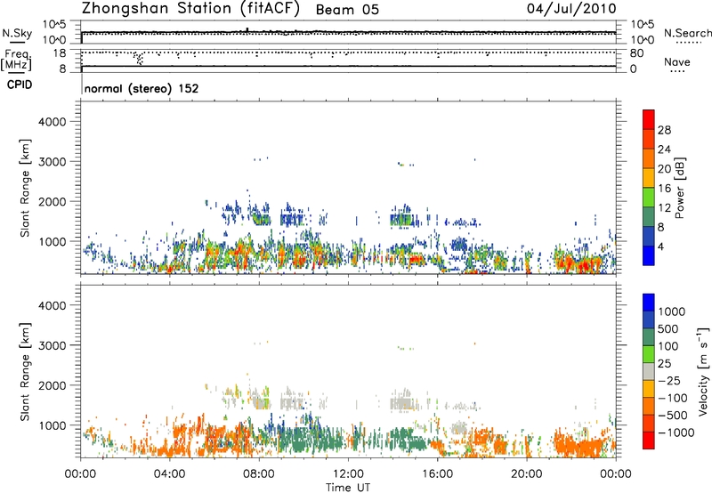Click the "25" tick on Velocity colorbar
The width and height of the screenshot is (712, 493).
pyautogui.click(x=664, y=364)
